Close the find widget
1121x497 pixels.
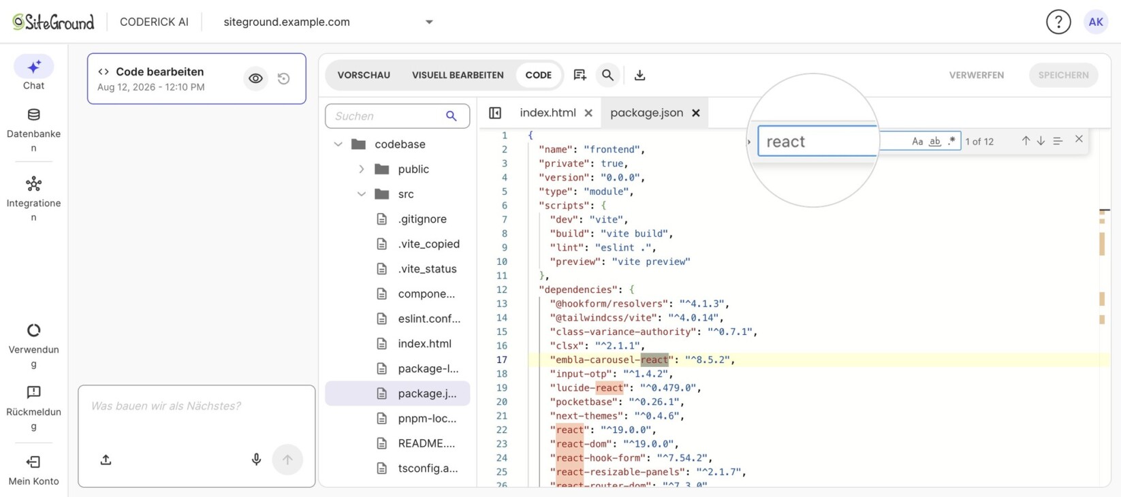pos(1079,139)
